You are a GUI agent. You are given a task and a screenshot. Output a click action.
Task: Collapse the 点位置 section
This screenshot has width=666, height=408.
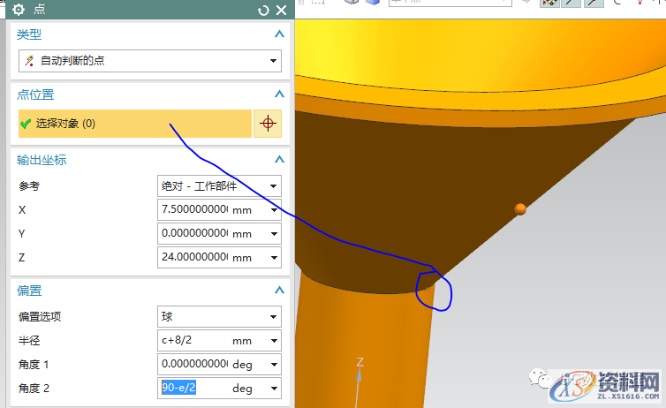279,94
